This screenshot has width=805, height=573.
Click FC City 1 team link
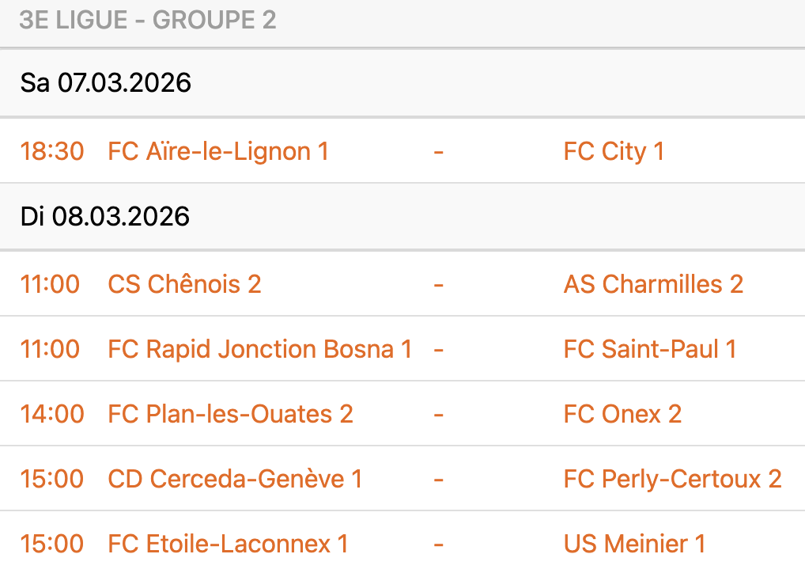pyautogui.click(x=614, y=151)
